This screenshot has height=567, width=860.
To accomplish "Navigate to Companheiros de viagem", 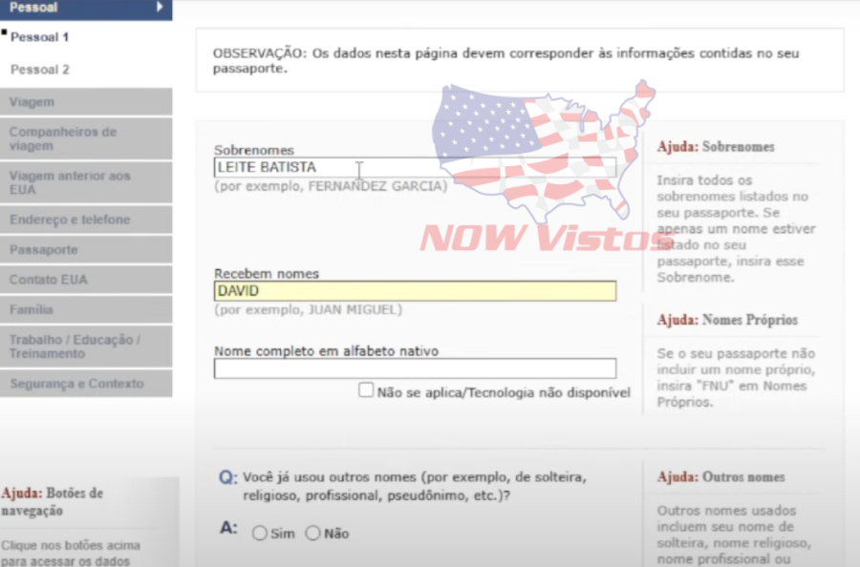I will pos(57,138).
